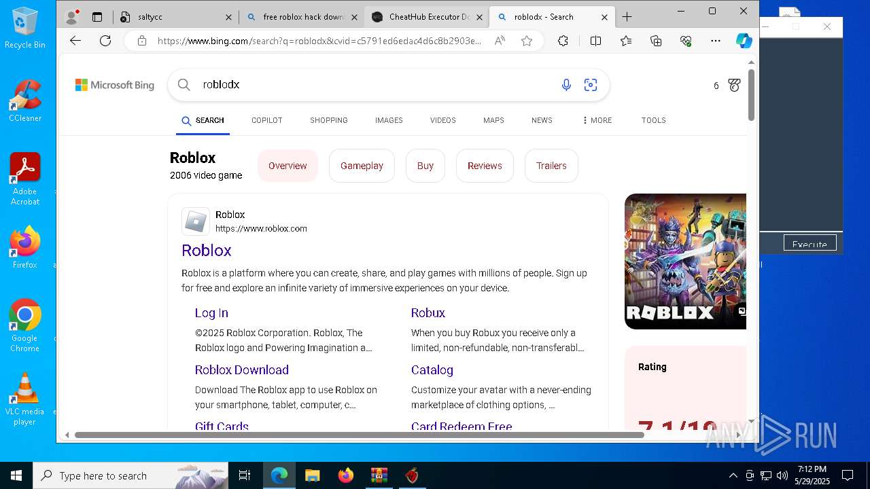Viewport: 870px width, 489px height.
Task: Select the COPILOT search tab
Action: [x=266, y=120]
